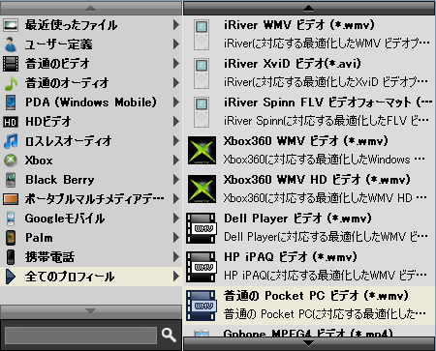This screenshot has width=436, height=351.
Task: Expand the PDA (Windows Mobile) submenu arrow
Action: point(176,102)
